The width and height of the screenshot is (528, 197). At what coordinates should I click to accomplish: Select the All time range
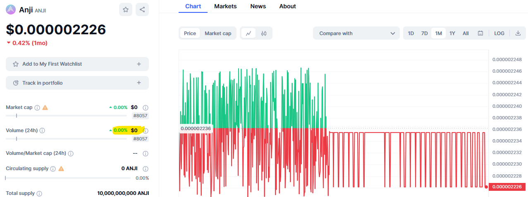(466, 33)
